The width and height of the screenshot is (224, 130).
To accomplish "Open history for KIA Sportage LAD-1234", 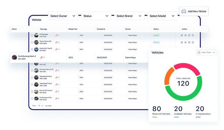I will tap(193, 35).
